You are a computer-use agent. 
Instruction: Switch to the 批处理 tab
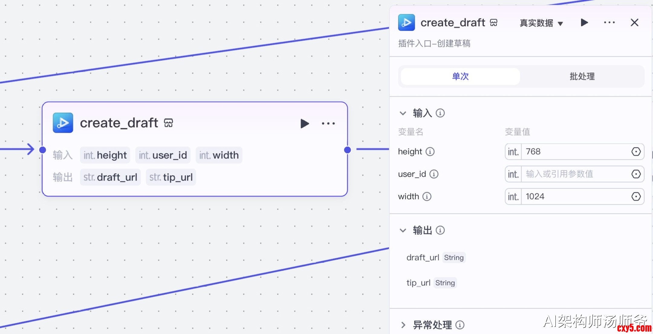582,76
